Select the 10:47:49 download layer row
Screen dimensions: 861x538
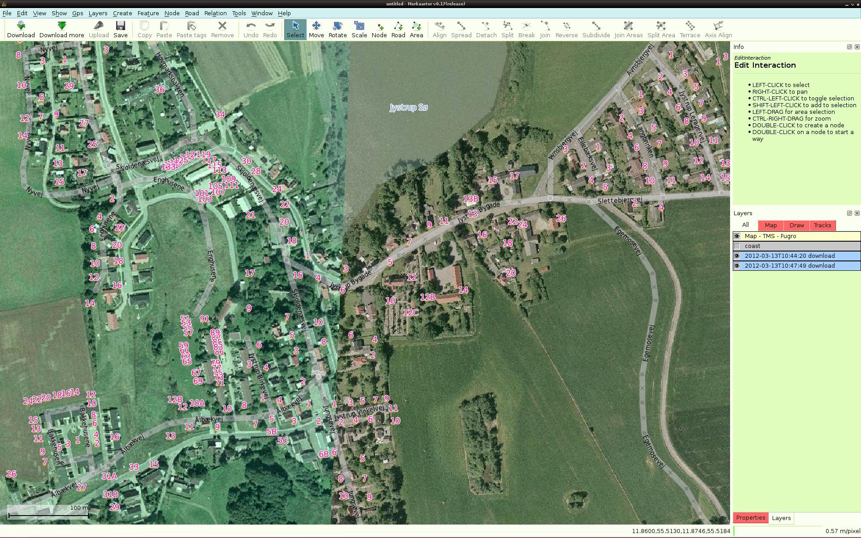(x=789, y=266)
